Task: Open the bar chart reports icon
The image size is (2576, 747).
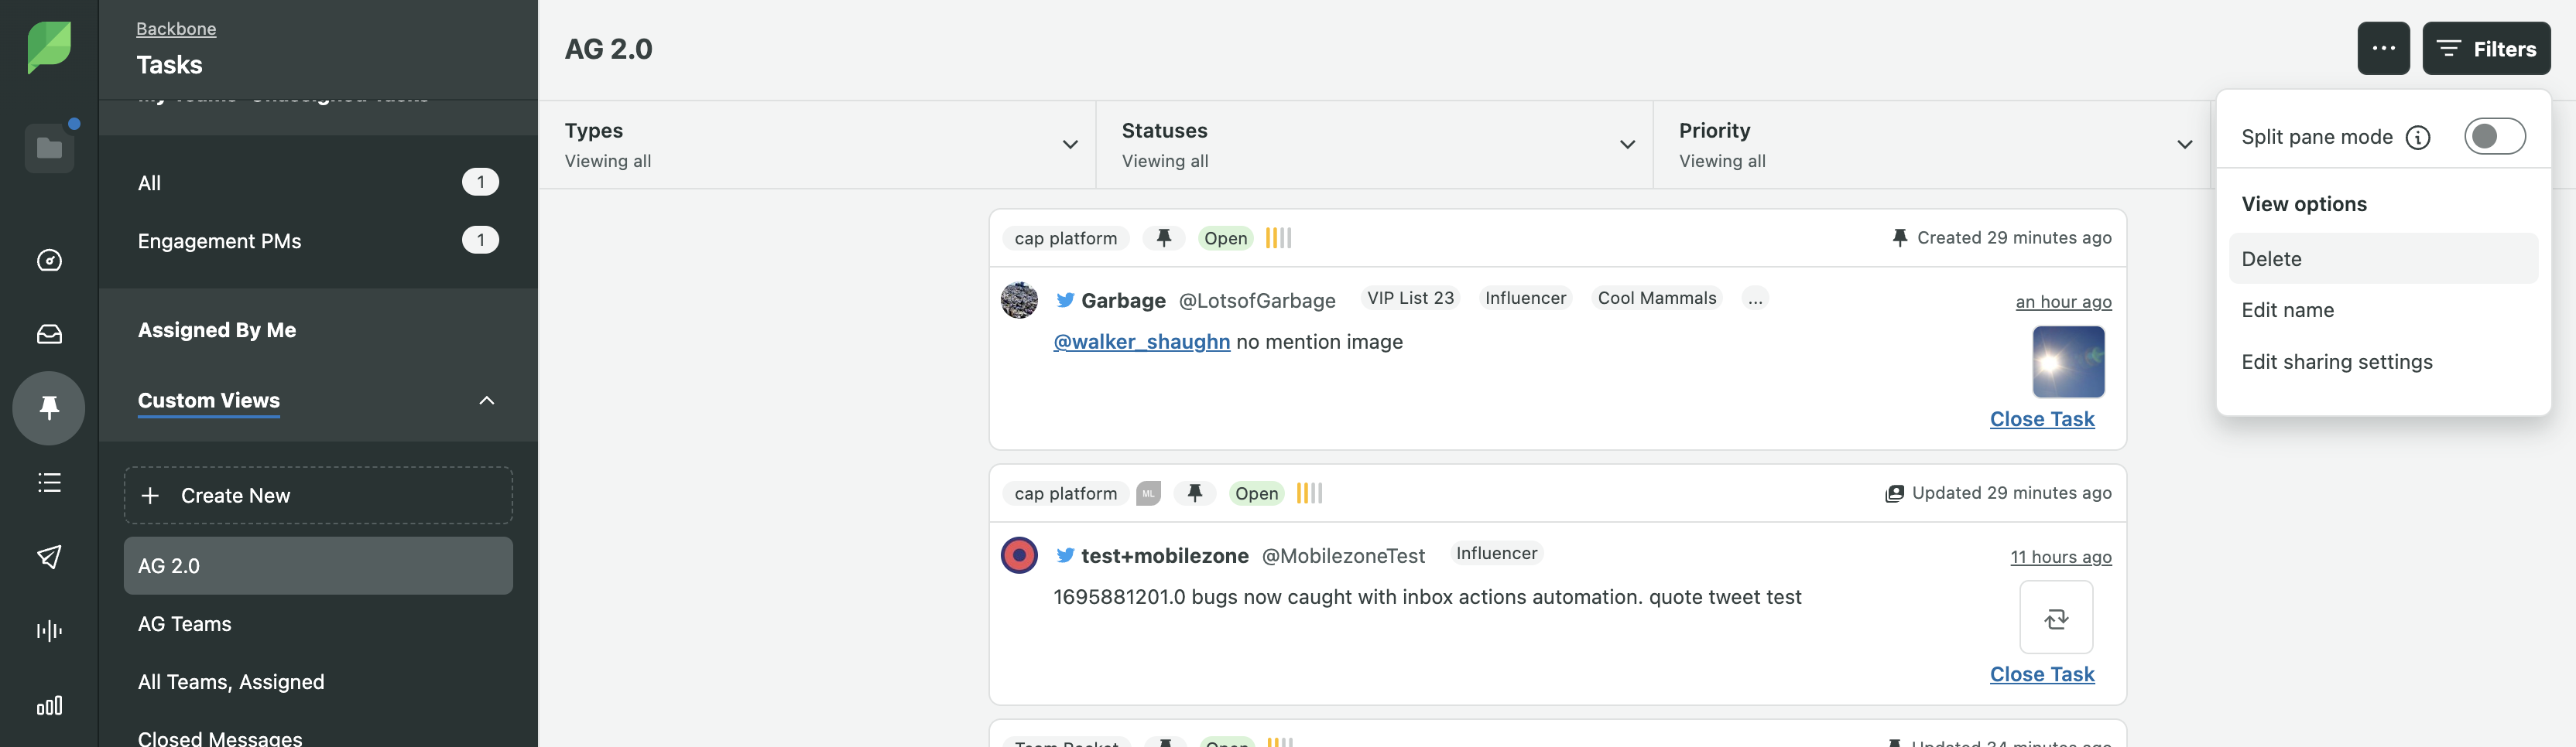Action: [49, 706]
